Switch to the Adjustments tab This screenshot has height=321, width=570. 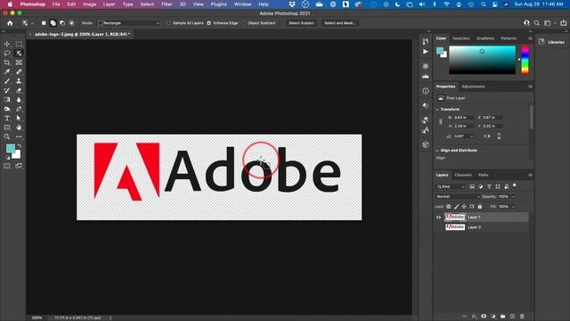coord(473,86)
